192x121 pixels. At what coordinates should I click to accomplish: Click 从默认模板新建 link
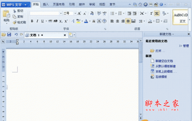165,66
